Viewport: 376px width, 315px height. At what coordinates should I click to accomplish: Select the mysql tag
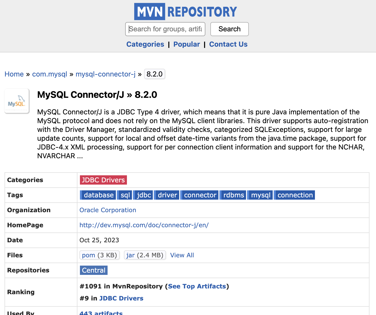(260, 195)
